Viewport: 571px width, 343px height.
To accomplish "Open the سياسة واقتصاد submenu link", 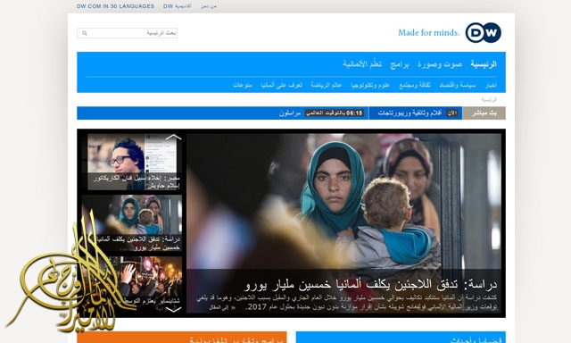I will (x=458, y=85).
